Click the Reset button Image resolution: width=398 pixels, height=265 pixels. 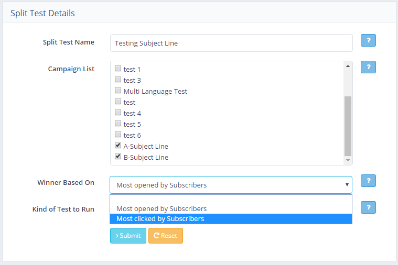[165, 236]
